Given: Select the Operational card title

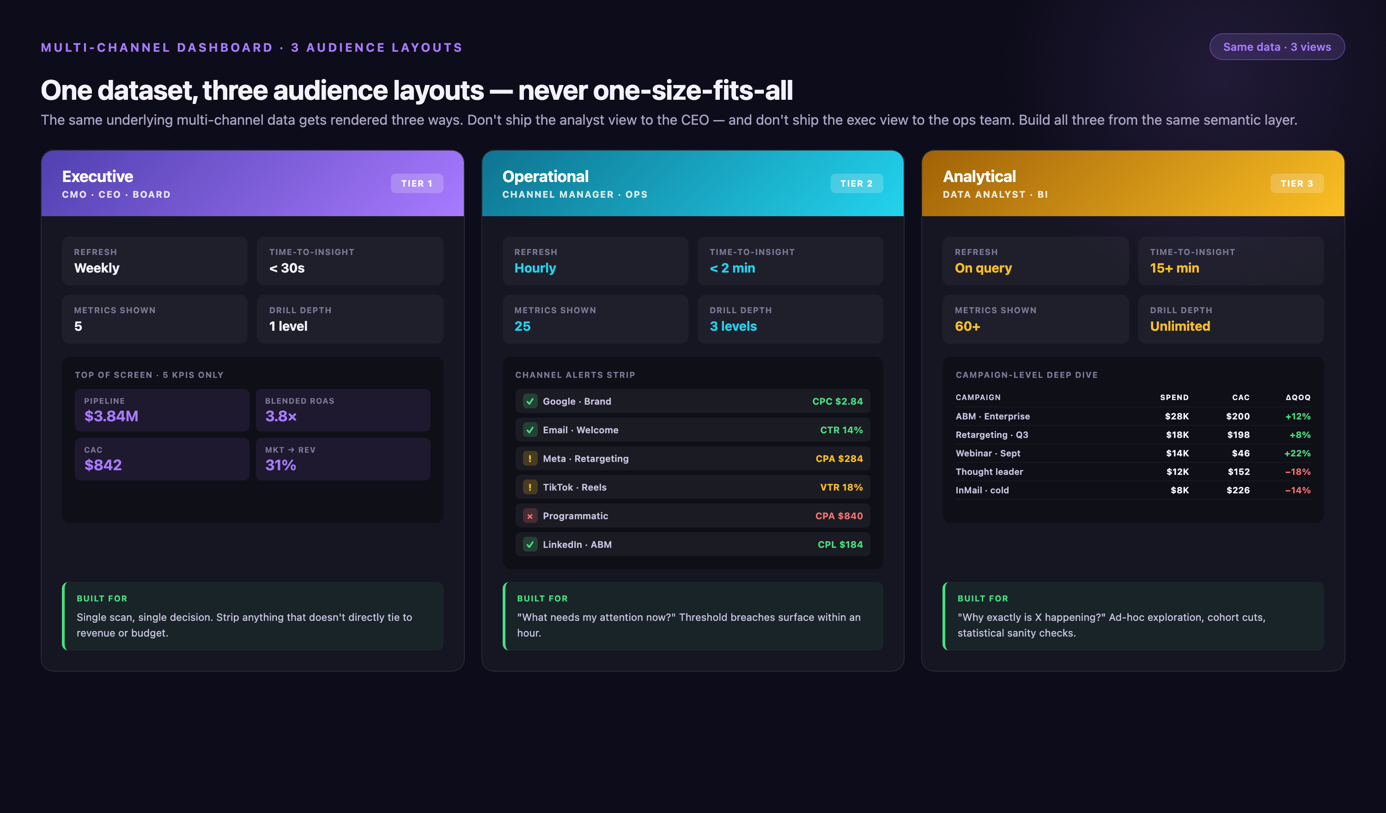Looking at the screenshot, I should [545, 176].
